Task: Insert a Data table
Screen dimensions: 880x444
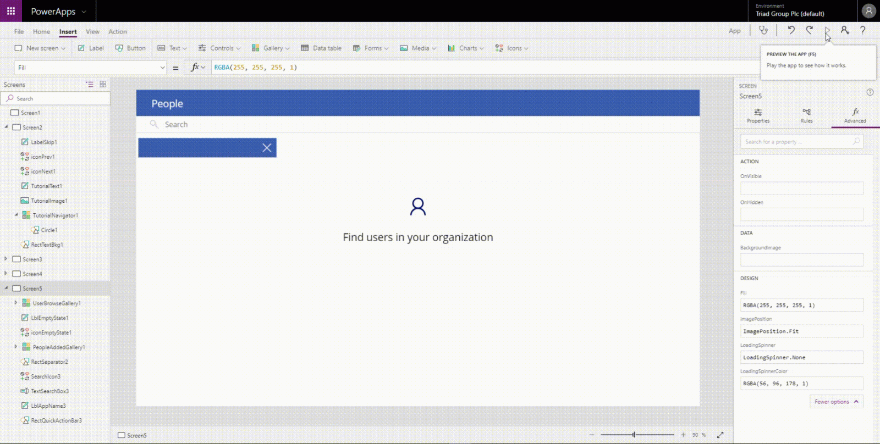Action: click(x=321, y=48)
